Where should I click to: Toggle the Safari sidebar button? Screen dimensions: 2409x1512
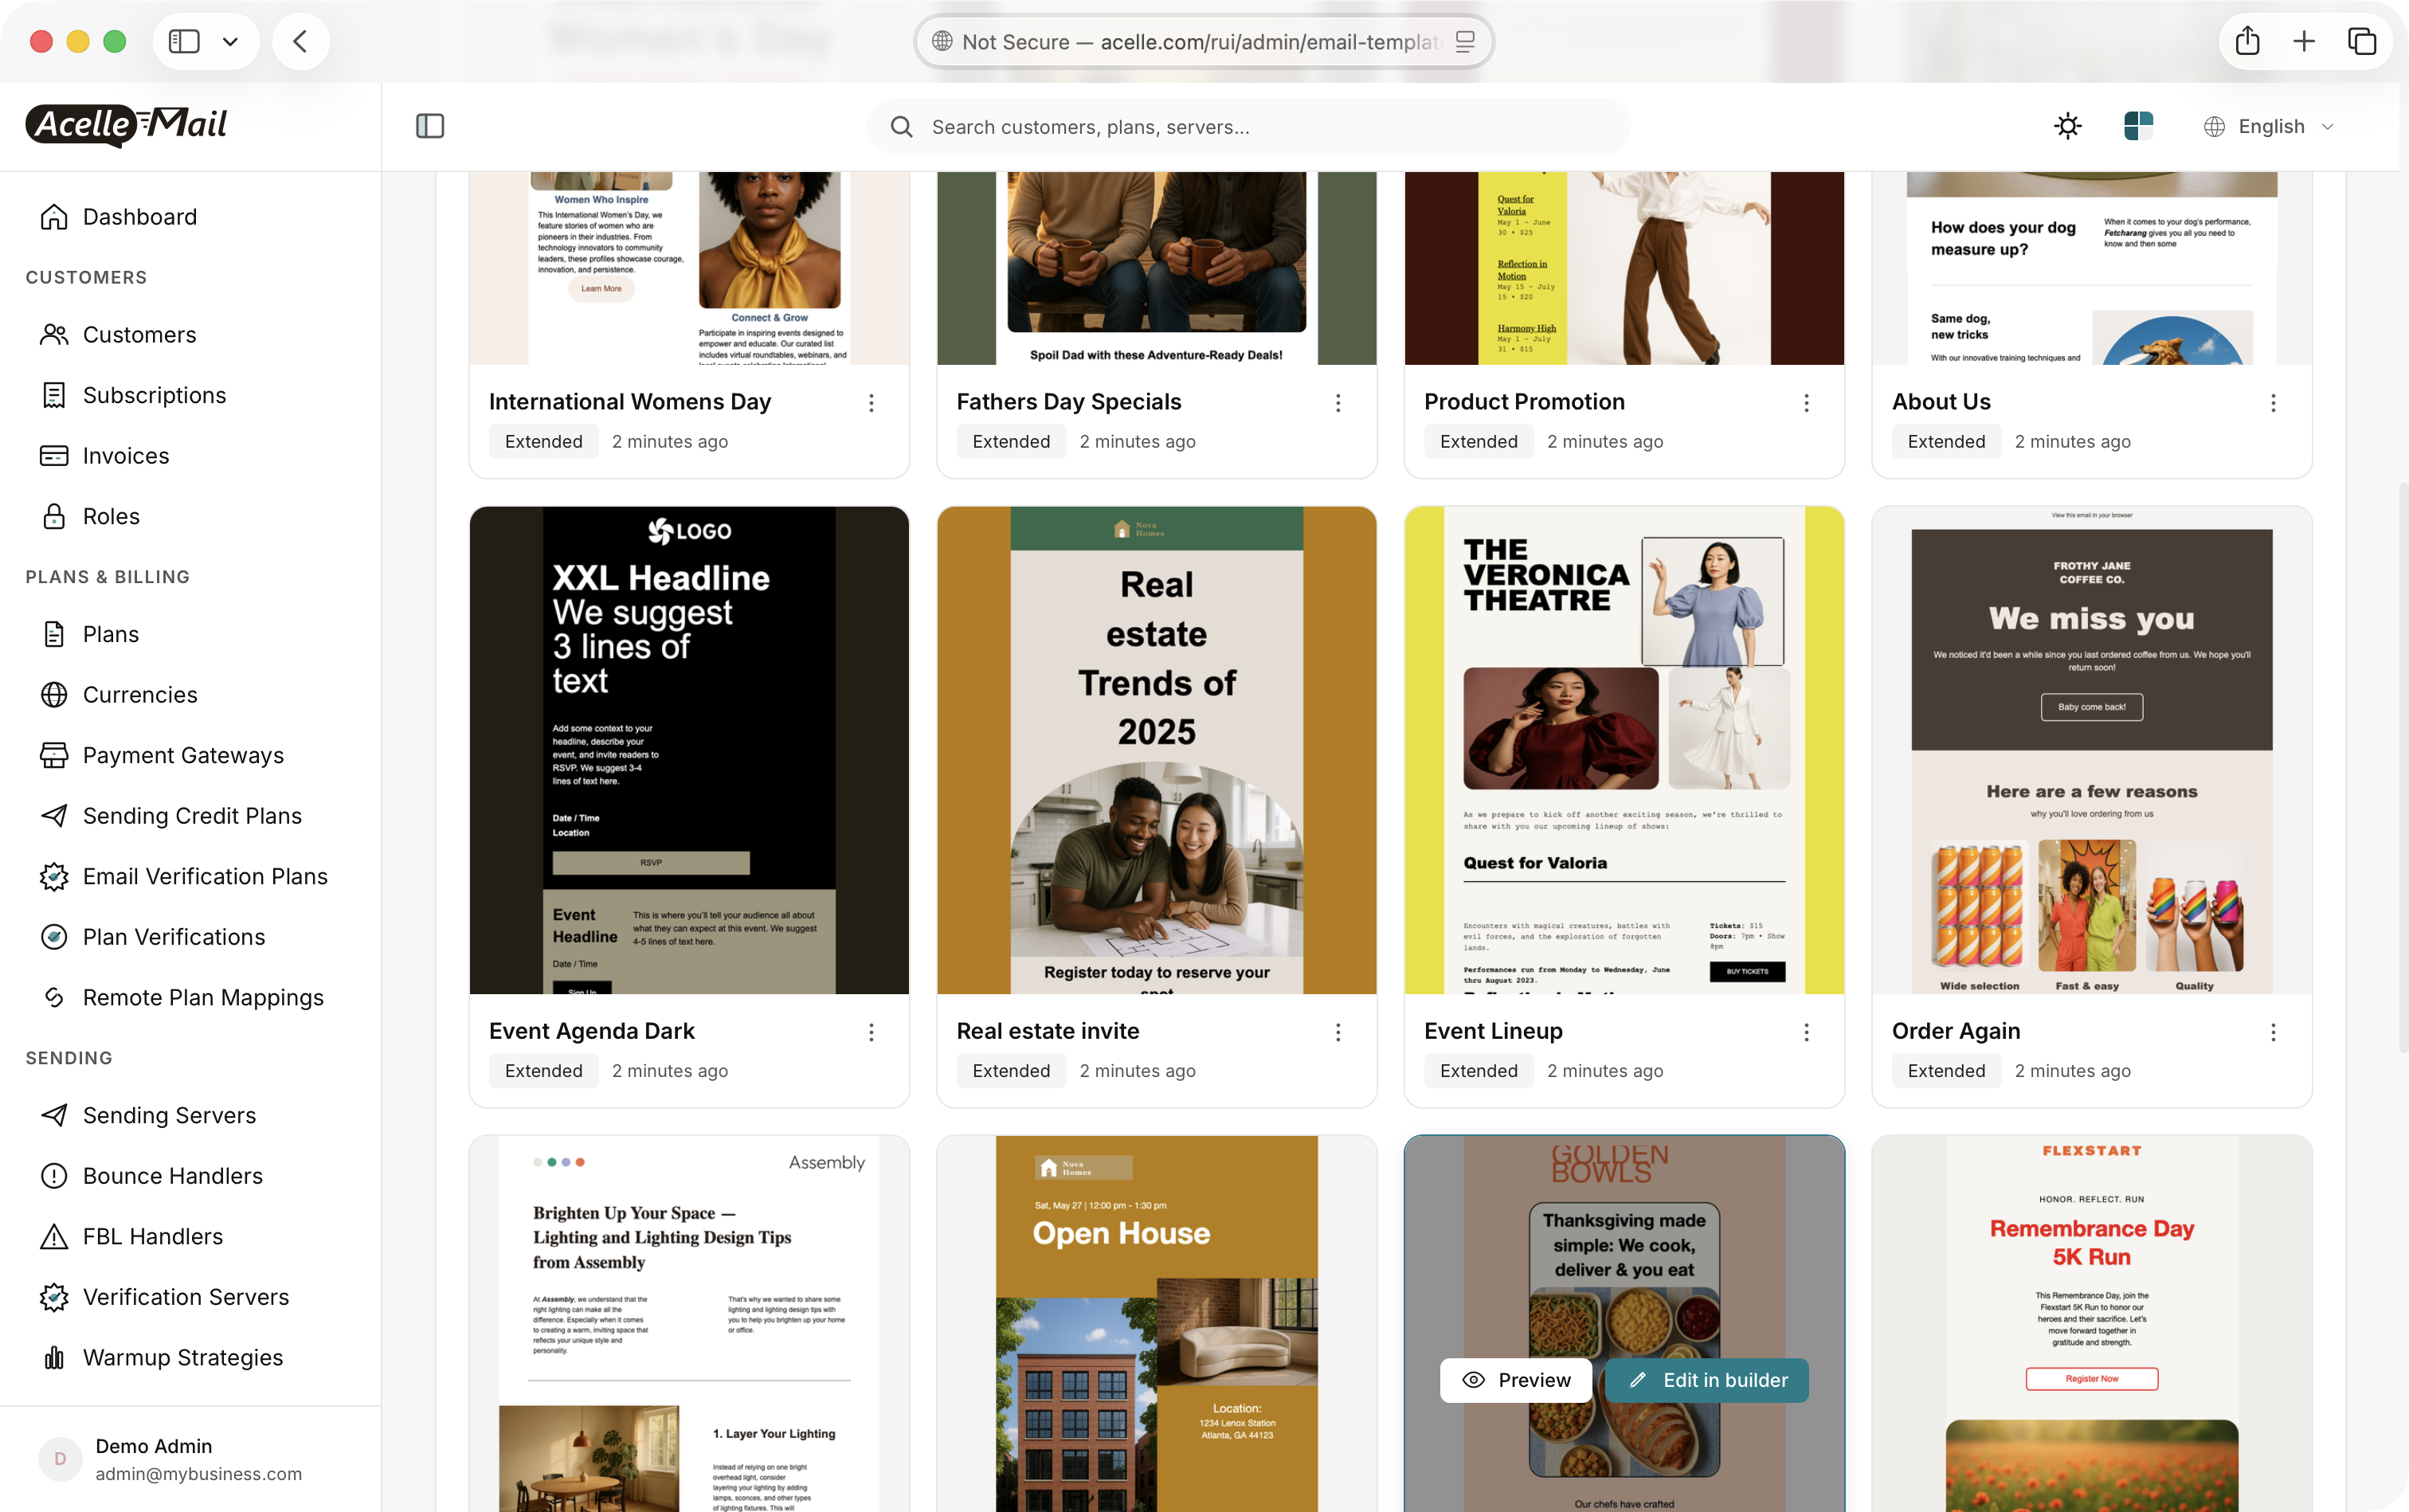pos(184,41)
